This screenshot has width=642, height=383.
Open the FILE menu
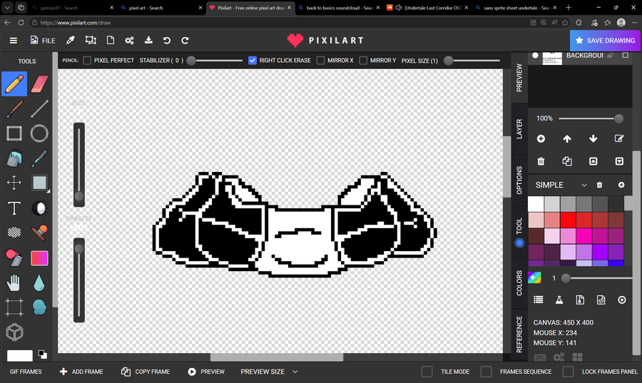tap(43, 40)
